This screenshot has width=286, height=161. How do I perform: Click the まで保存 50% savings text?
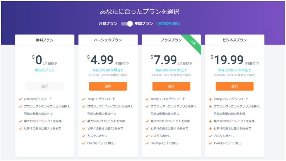click(168, 24)
